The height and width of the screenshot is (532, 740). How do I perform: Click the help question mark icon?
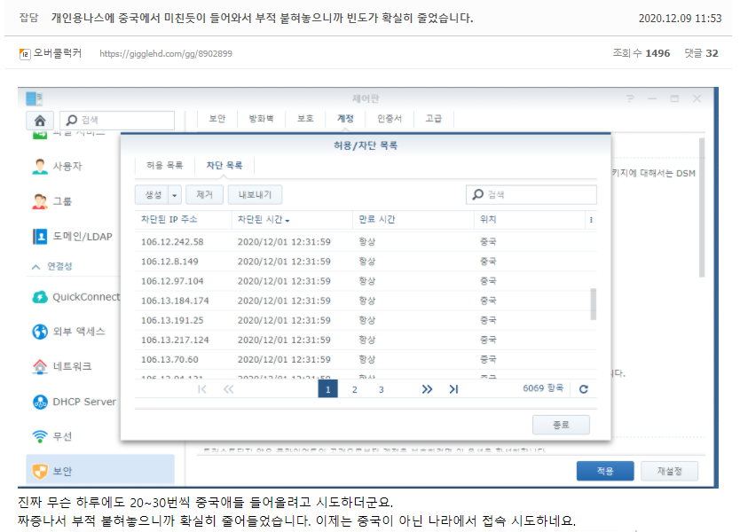pos(630,98)
